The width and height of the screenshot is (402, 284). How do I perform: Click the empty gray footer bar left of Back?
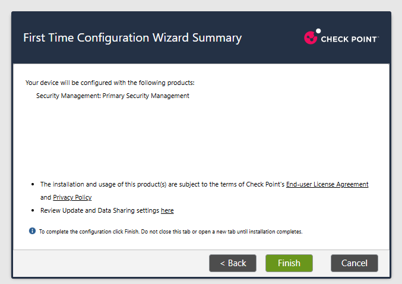(x=111, y=263)
